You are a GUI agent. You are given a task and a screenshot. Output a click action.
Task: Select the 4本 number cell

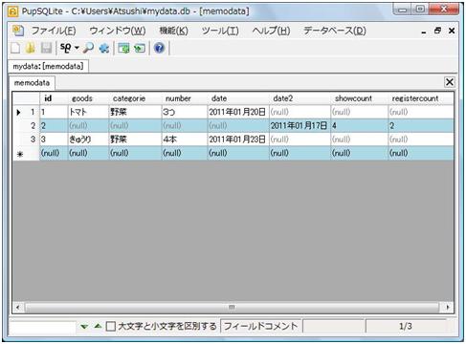click(185, 140)
